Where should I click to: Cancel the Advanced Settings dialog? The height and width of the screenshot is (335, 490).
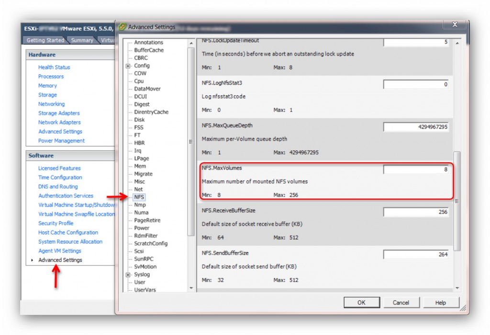[x=401, y=303]
